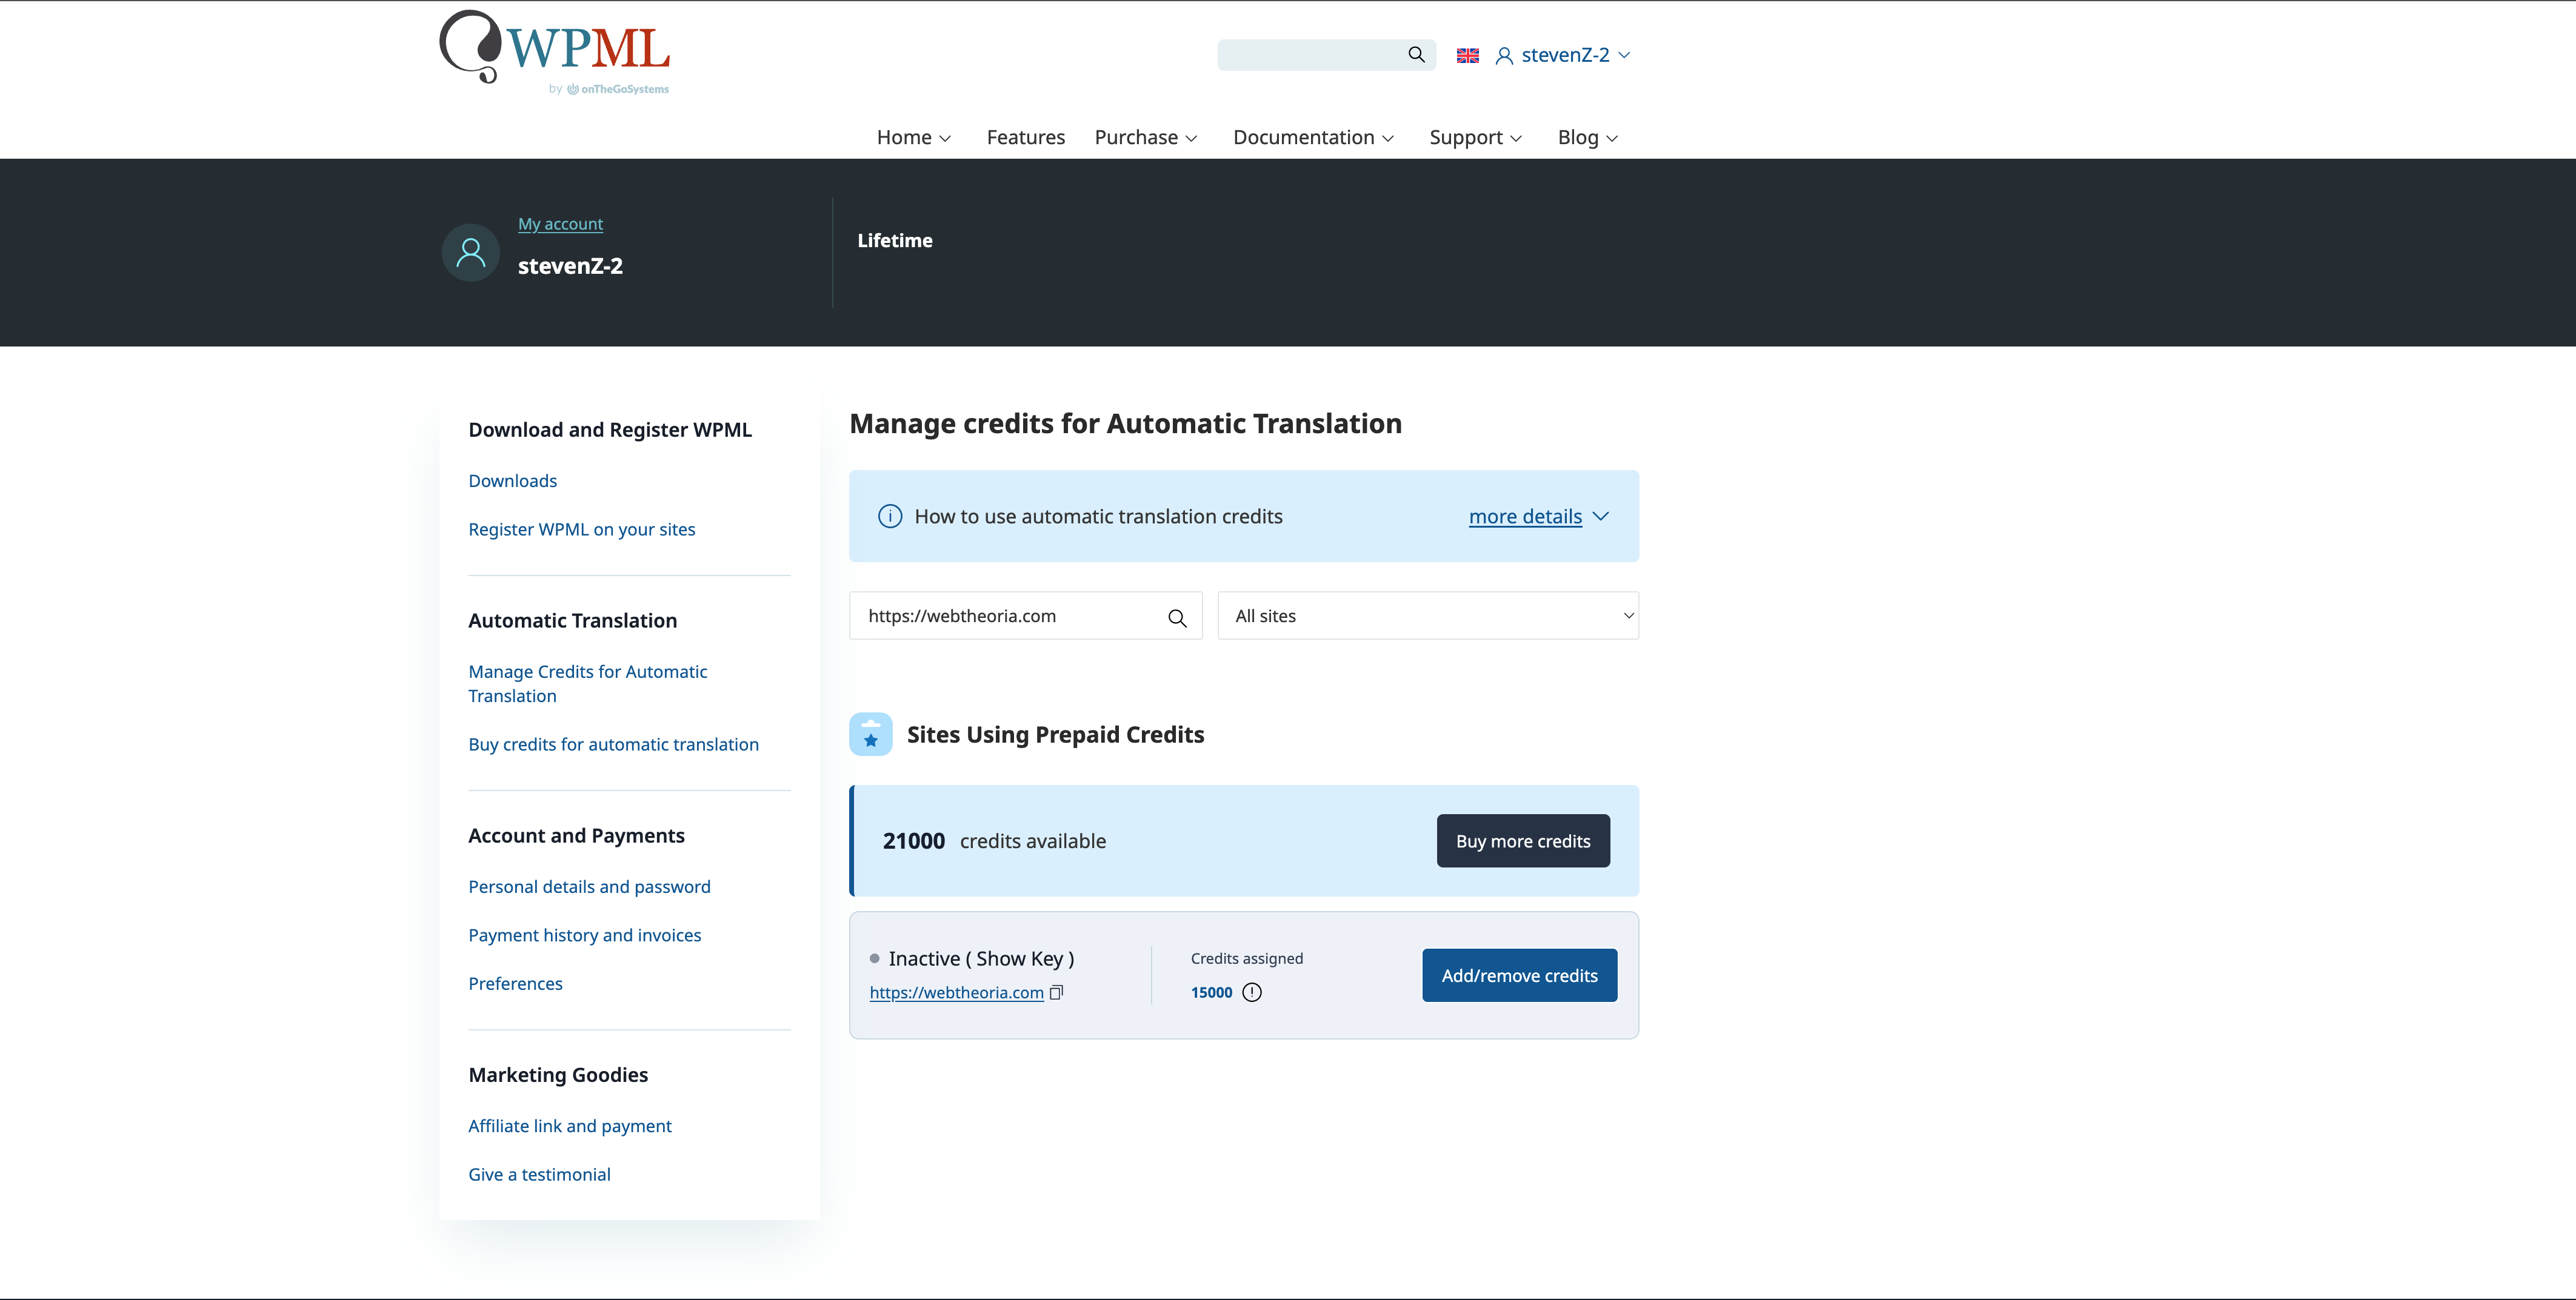Click the UK flag language icon
The height and width of the screenshot is (1300, 2576).
pos(1467,56)
